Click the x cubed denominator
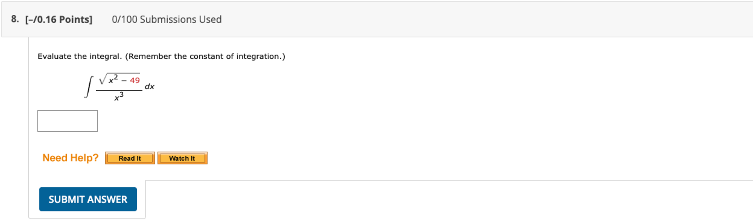This screenshot has height=223, width=753. [119, 97]
